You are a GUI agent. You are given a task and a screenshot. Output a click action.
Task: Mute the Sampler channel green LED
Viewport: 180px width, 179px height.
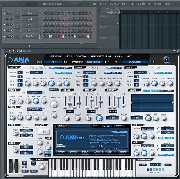coord(4,36)
